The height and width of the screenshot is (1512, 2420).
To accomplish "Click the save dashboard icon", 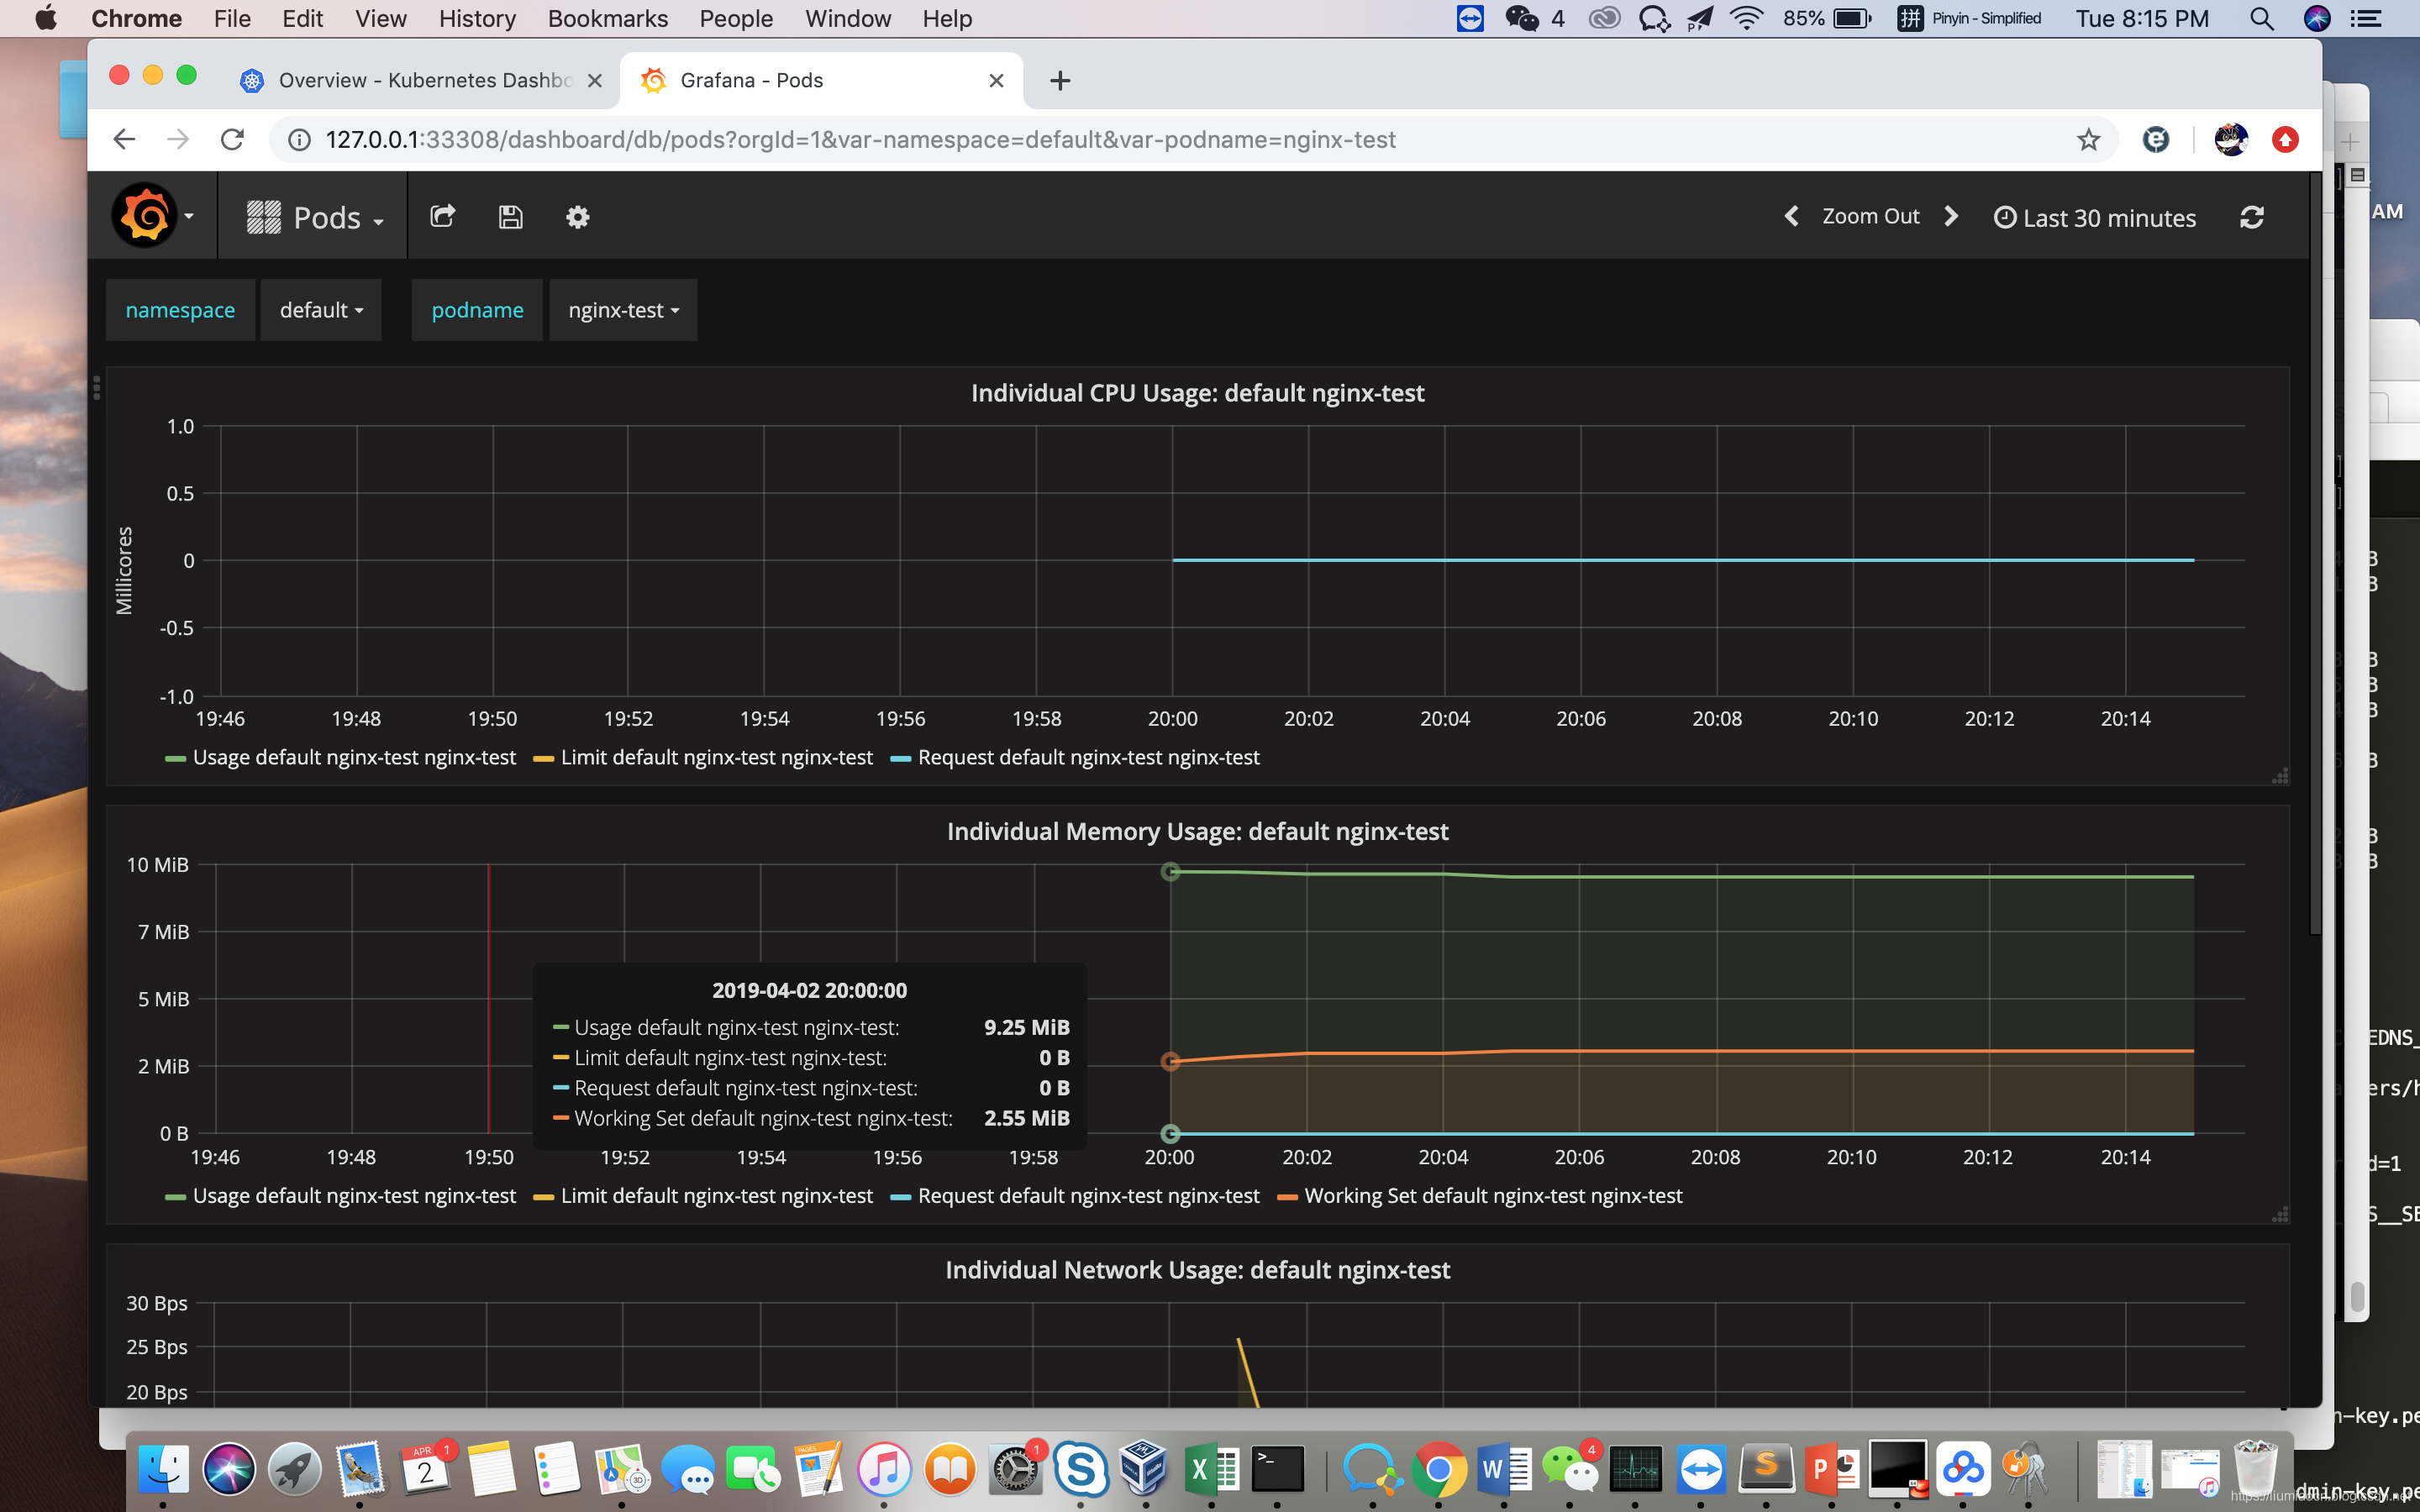I will coord(510,216).
